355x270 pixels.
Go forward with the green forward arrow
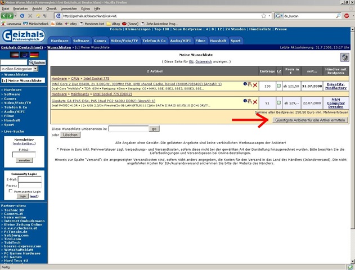[x=10, y=16]
